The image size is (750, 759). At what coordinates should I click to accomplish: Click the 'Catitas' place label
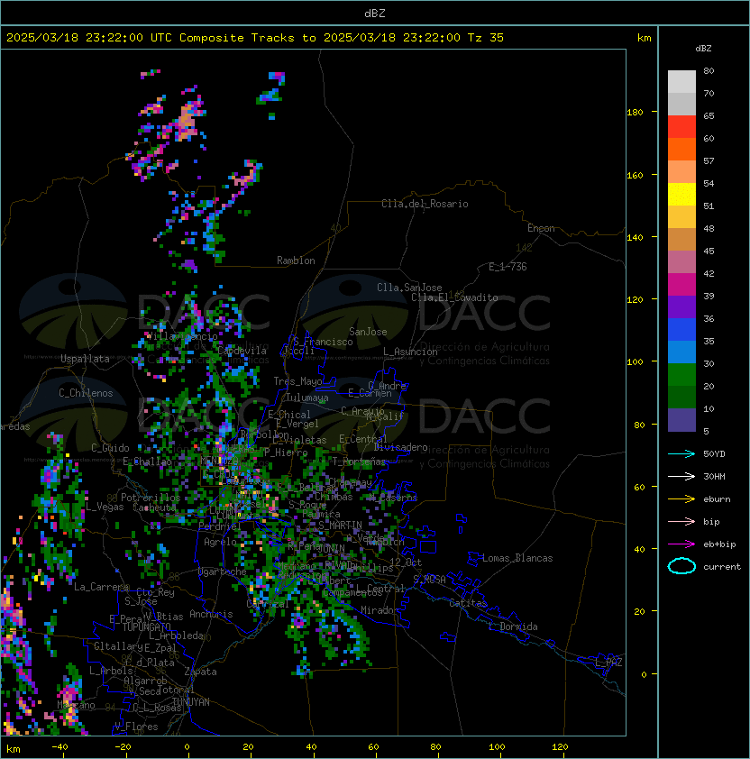point(468,603)
